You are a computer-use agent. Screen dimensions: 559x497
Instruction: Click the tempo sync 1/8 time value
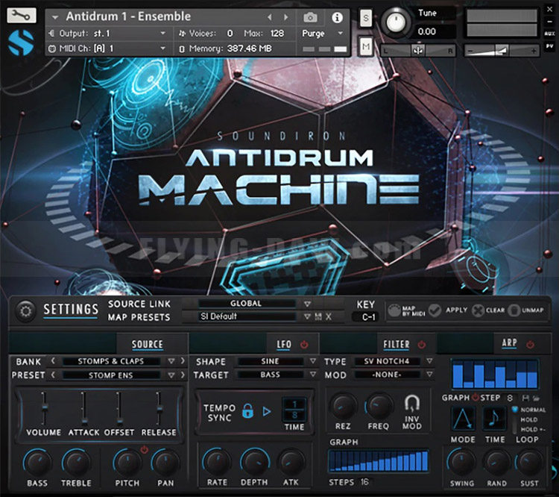(x=294, y=410)
